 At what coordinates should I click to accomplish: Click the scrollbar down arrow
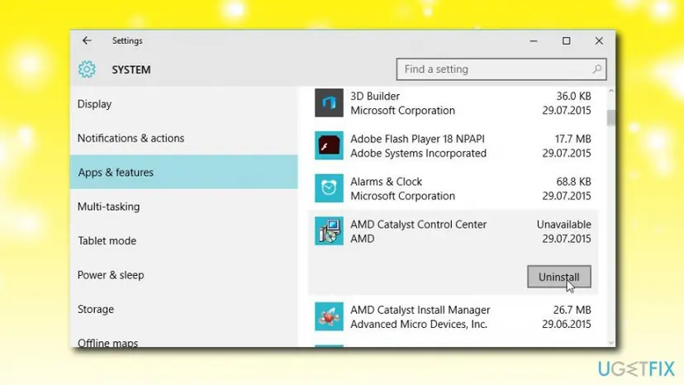610,343
